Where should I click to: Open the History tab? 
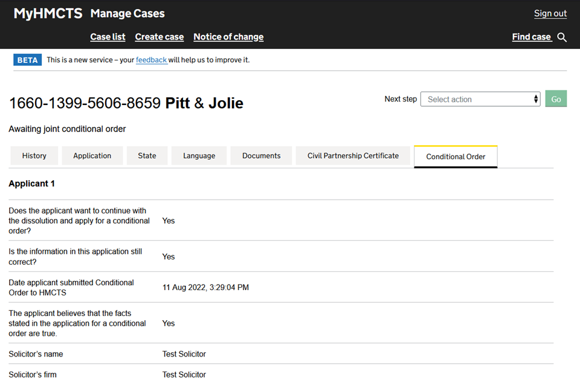tap(34, 156)
